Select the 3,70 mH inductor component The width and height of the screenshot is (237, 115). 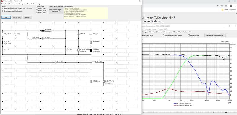point(43,31)
